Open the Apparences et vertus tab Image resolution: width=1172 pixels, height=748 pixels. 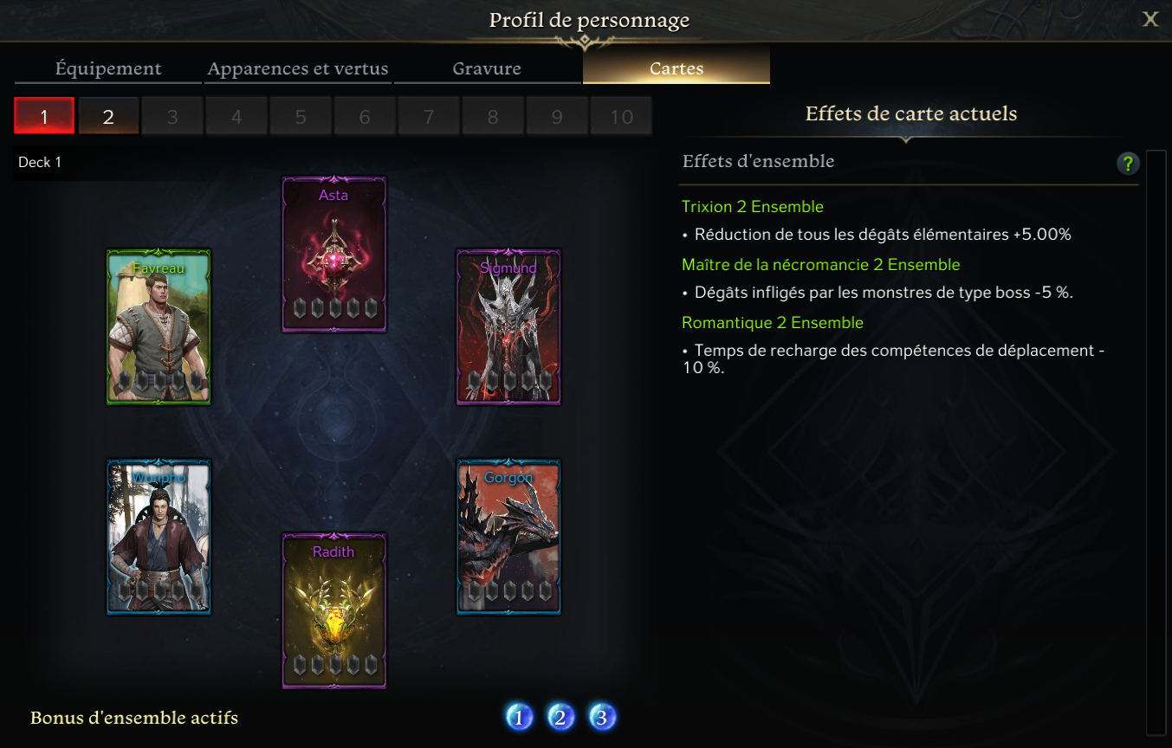pyautogui.click(x=298, y=68)
